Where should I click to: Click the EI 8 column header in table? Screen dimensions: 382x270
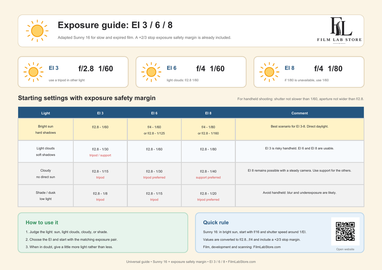[x=208, y=113]
